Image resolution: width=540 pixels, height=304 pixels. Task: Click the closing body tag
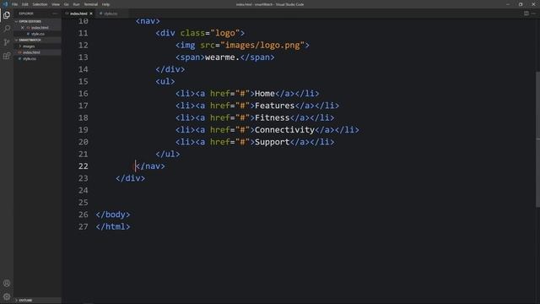pyautogui.click(x=113, y=214)
